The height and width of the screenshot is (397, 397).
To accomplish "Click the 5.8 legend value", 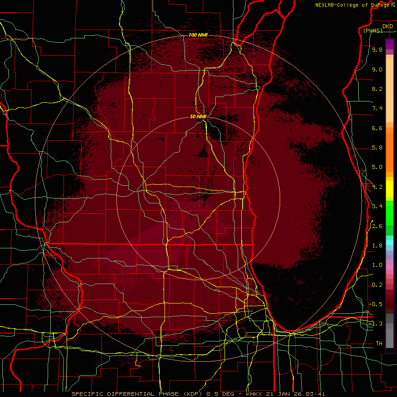I will [x=377, y=148].
